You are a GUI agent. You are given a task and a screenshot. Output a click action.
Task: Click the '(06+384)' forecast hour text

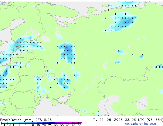pos(155,120)
